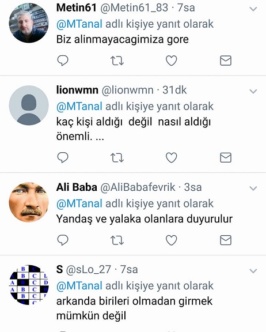
Task: Open @MTanal mention in Metin61's reply
Action: pyautogui.click(x=79, y=24)
